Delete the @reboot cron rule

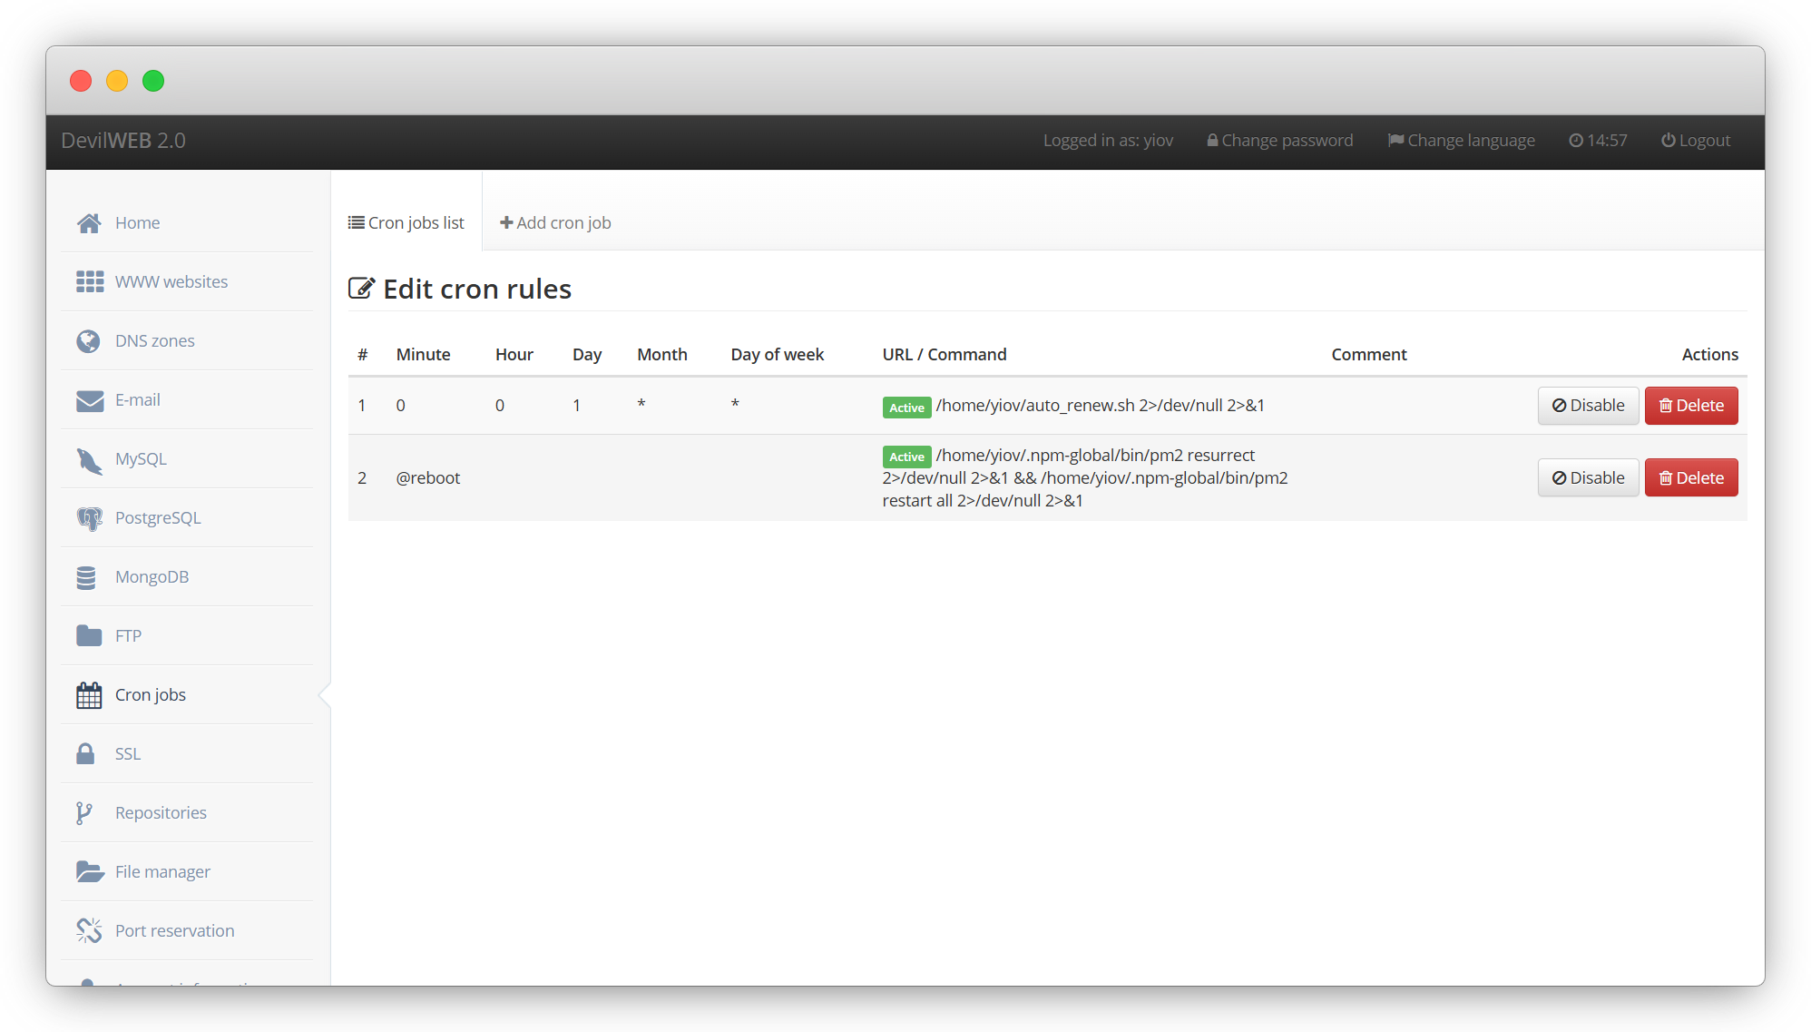point(1691,478)
